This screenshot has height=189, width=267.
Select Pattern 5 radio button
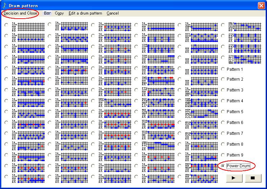point(223,112)
